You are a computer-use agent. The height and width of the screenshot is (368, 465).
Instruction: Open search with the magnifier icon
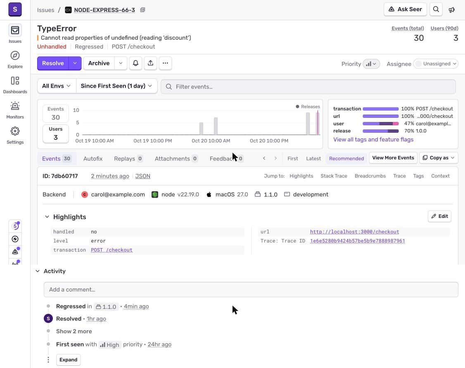pos(436,9)
